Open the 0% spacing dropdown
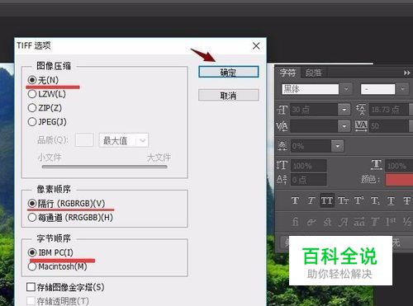413x306 pixels. coord(338,146)
